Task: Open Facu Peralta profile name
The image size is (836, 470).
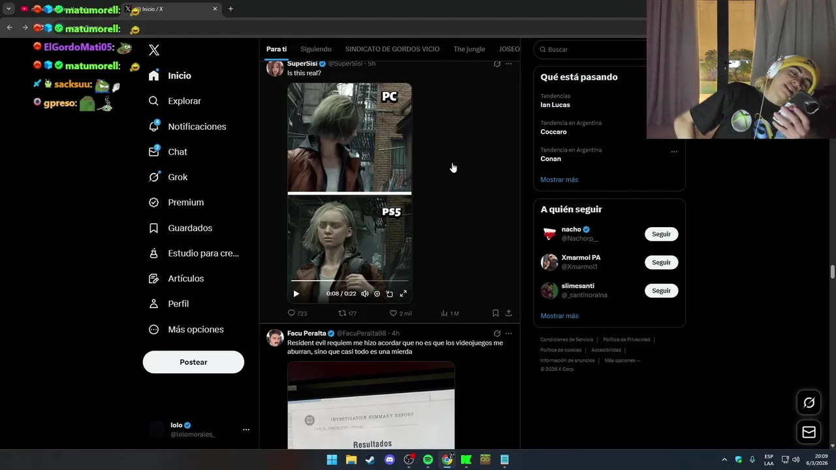Action: click(306, 334)
